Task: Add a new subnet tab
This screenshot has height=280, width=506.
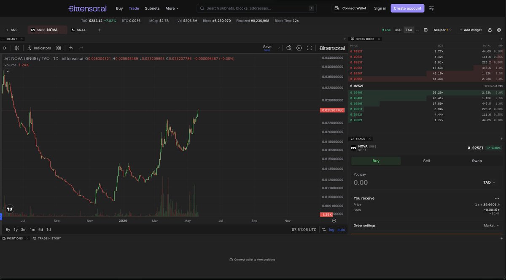Action: pos(100,30)
